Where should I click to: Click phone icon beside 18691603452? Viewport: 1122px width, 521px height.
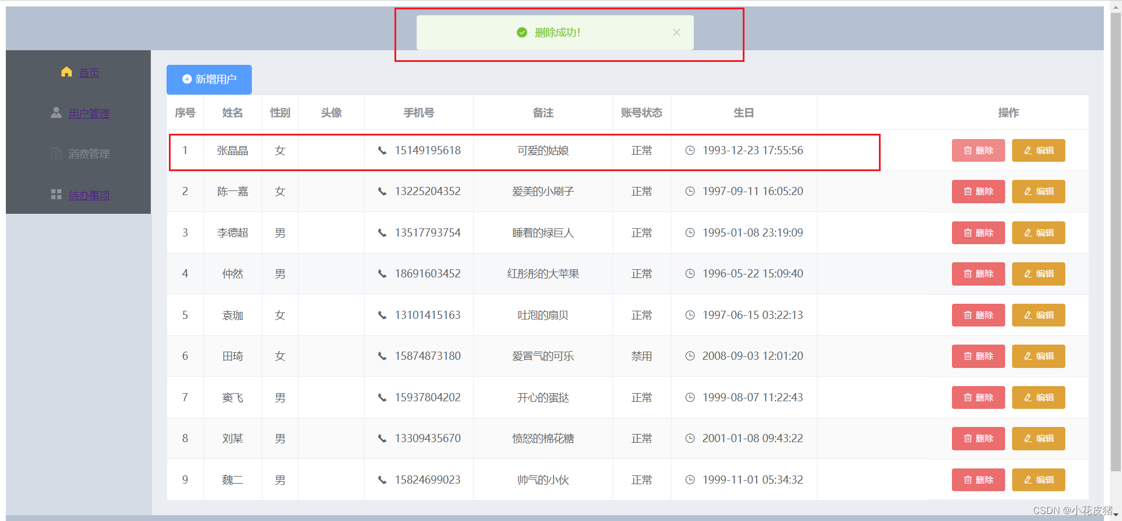click(382, 274)
